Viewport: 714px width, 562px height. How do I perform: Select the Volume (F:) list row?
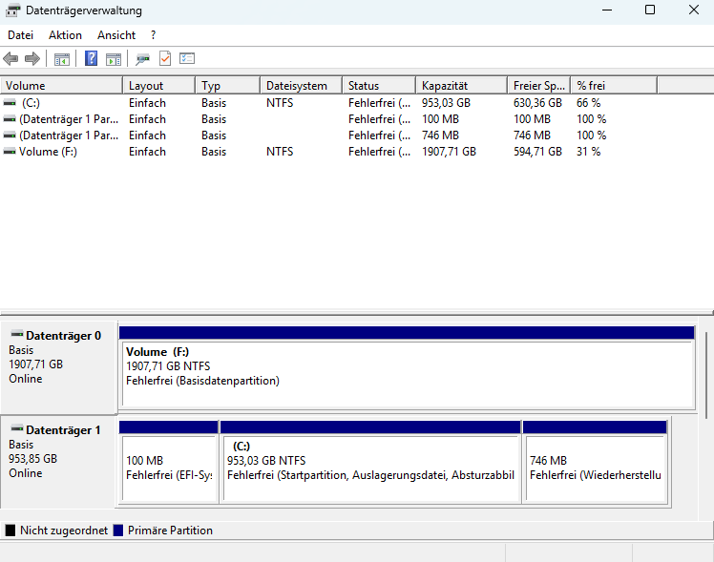point(328,152)
